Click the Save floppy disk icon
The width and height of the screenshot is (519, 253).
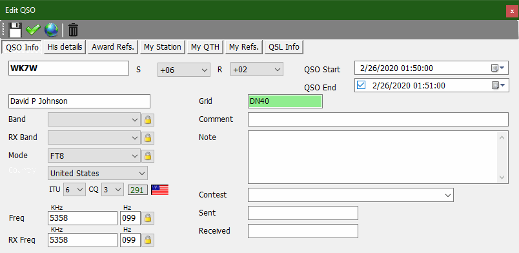pyautogui.click(x=15, y=30)
